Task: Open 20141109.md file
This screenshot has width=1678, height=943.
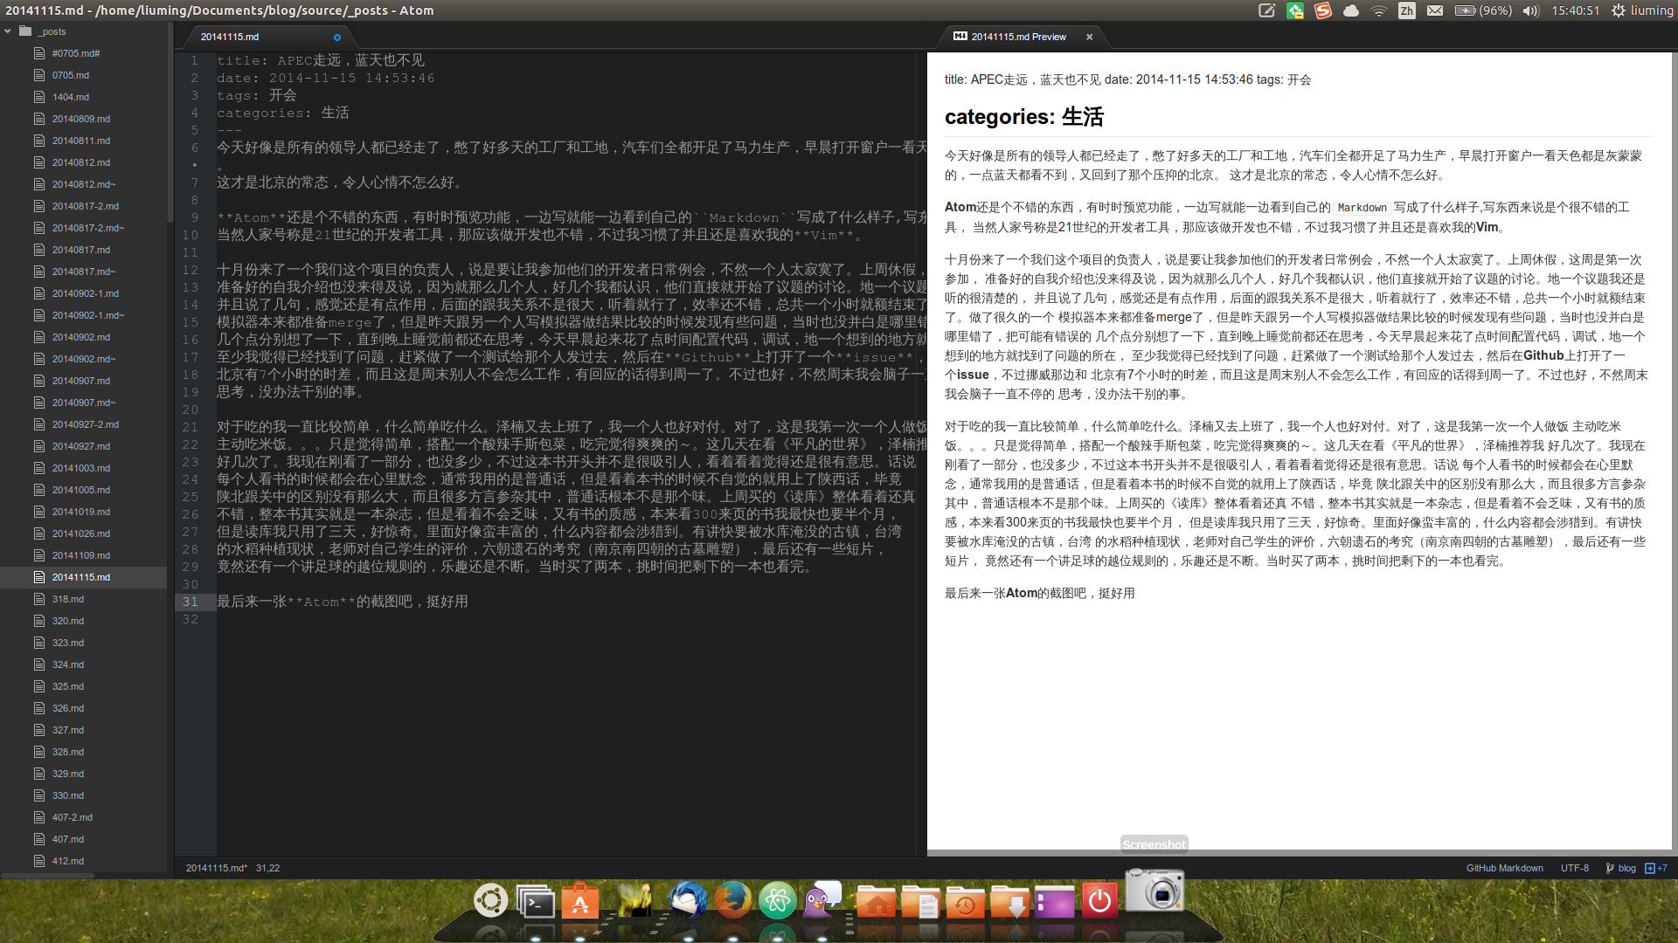Action: click(80, 555)
